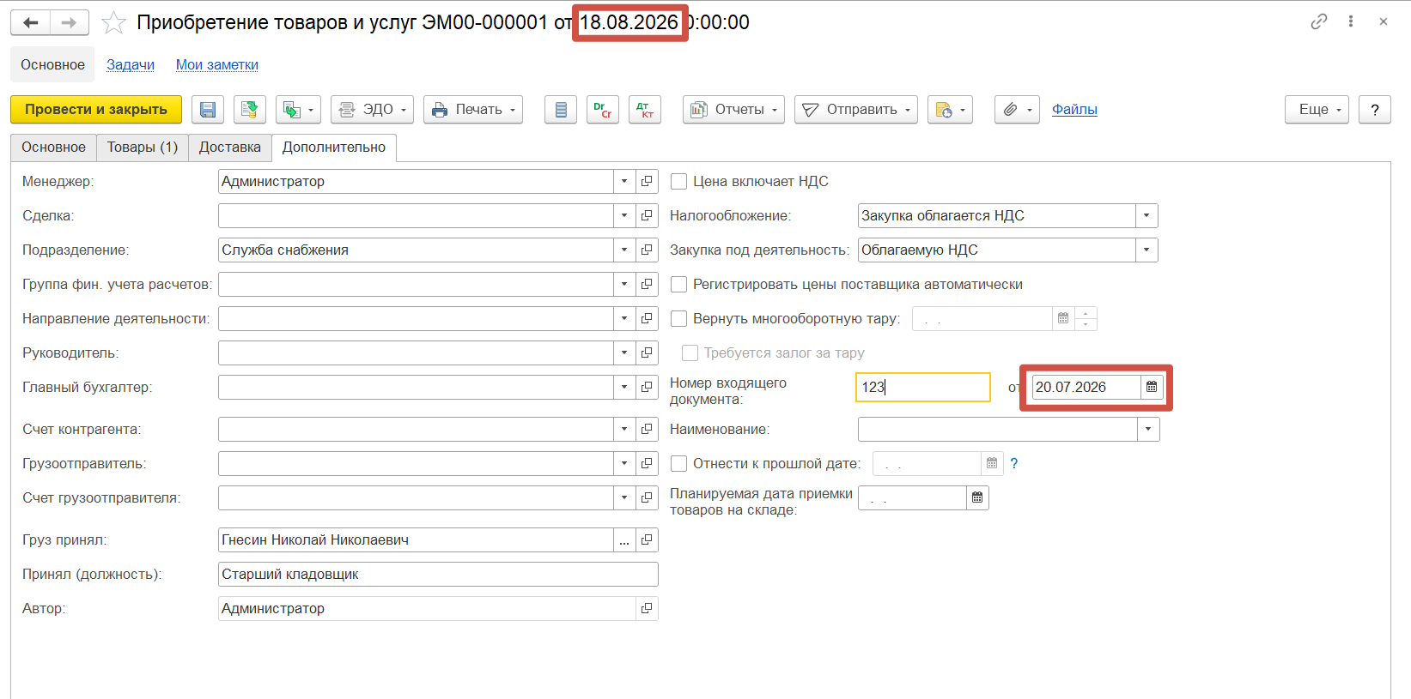Open the Печать menu
Viewport: 1411px width, 699px height.
click(x=473, y=110)
